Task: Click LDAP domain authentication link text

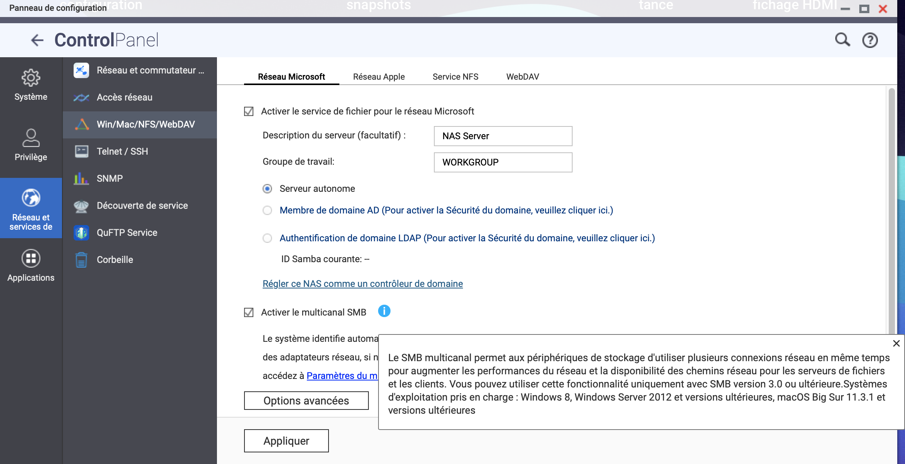Action: 467,238
